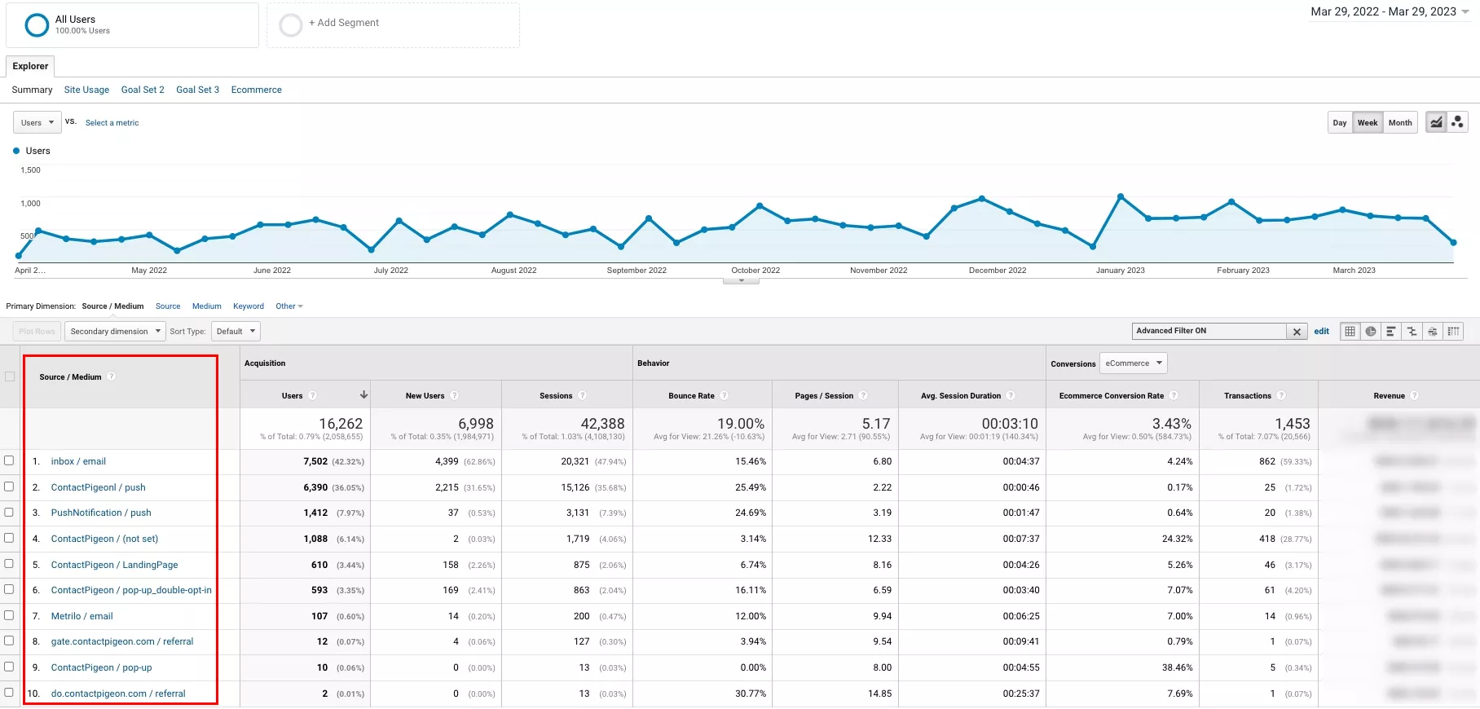Screen dimensions: 1480x709
Task: Click the sort arrow on Users column
Action: tap(363, 394)
